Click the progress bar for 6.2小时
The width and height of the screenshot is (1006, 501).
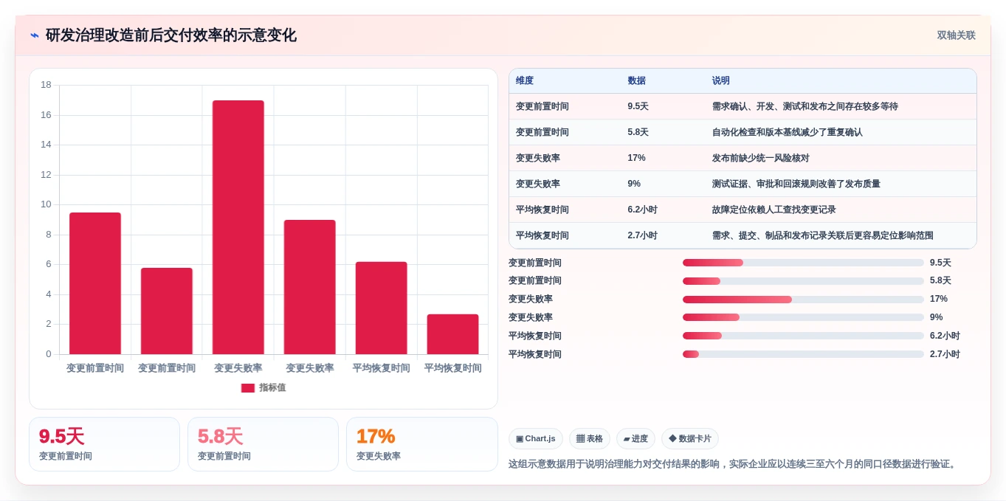click(x=803, y=336)
